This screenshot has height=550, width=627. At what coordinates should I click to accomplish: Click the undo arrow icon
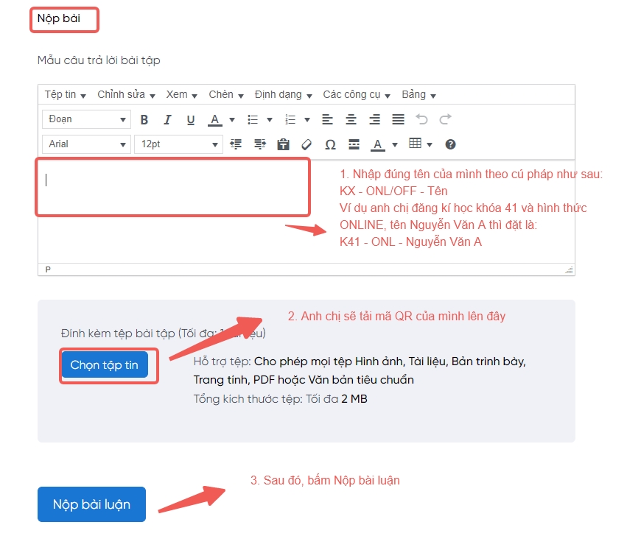click(421, 119)
